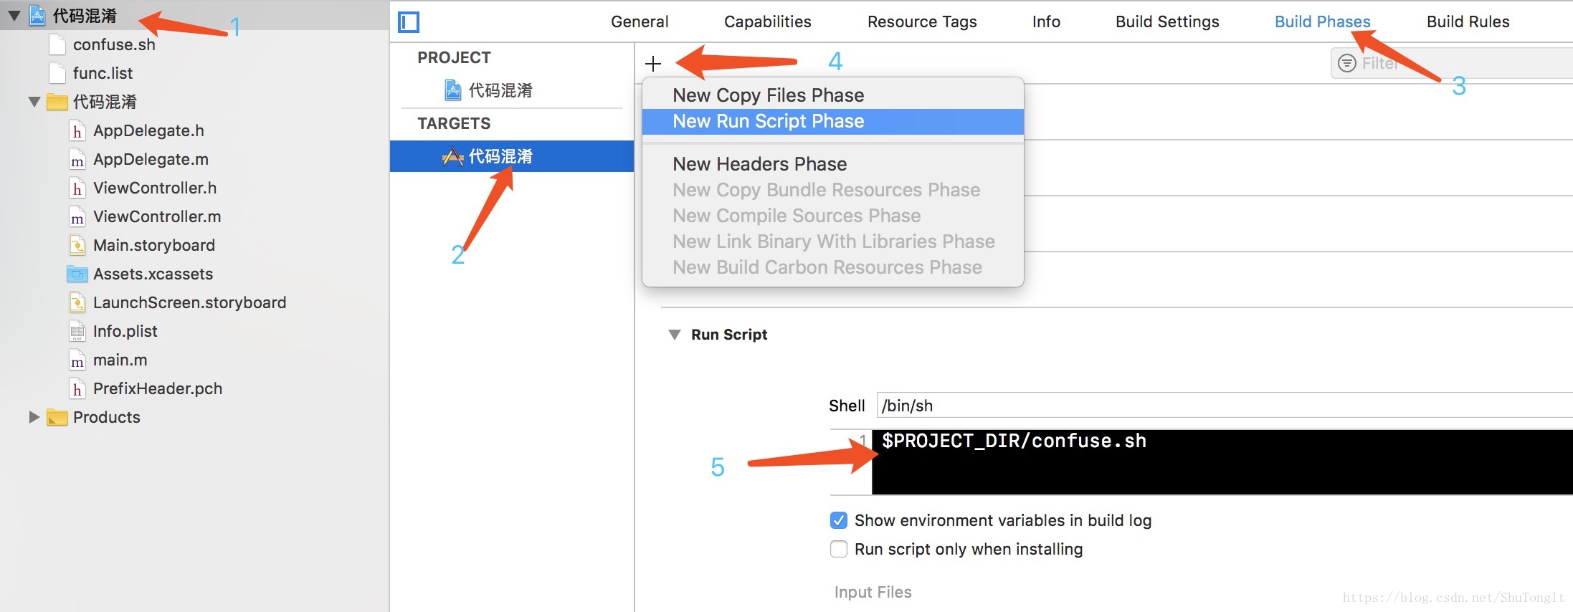Screen dimensions: 1573x612
Task: Select target 代码混淆 under TARGETS heading
Action: (x=512, y=156)
